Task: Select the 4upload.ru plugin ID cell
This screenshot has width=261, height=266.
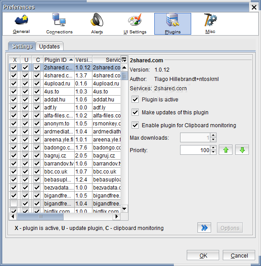Action: pyautogui.click(x=59, y=83)
